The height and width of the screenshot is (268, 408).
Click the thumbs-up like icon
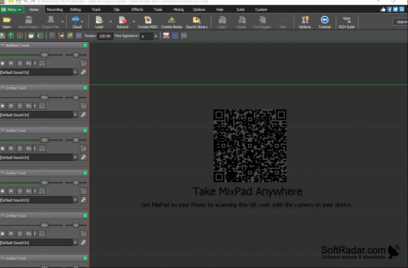click(383, 9)
